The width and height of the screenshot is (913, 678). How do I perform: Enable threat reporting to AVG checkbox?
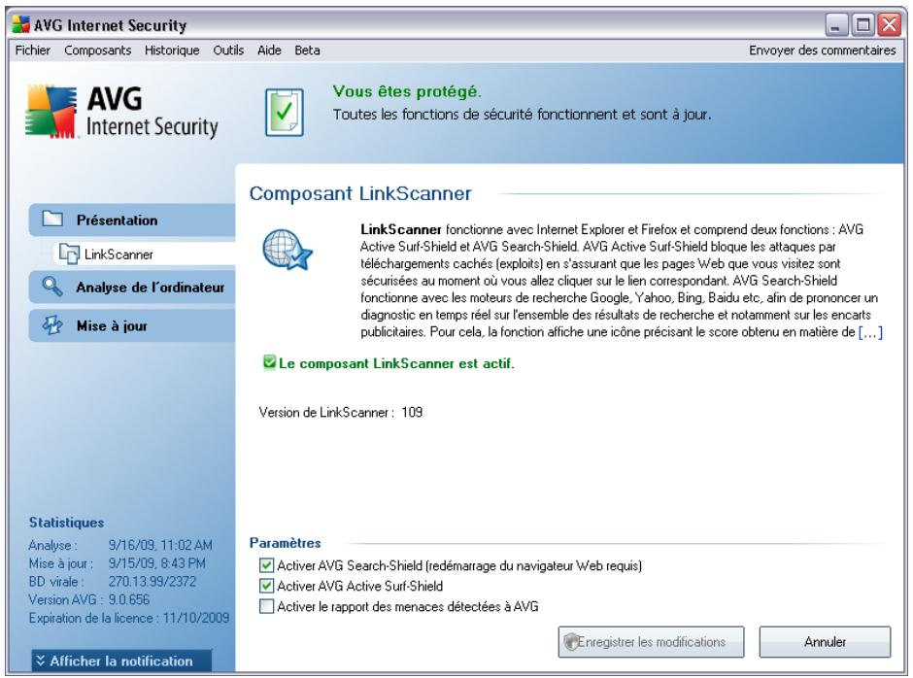[266, 606]
